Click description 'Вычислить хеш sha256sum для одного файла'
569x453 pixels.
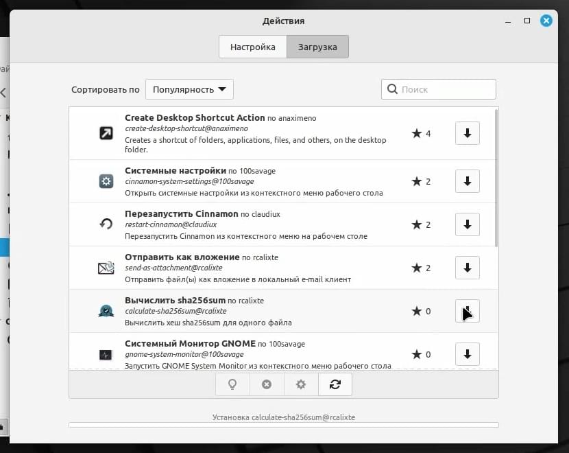208,323
